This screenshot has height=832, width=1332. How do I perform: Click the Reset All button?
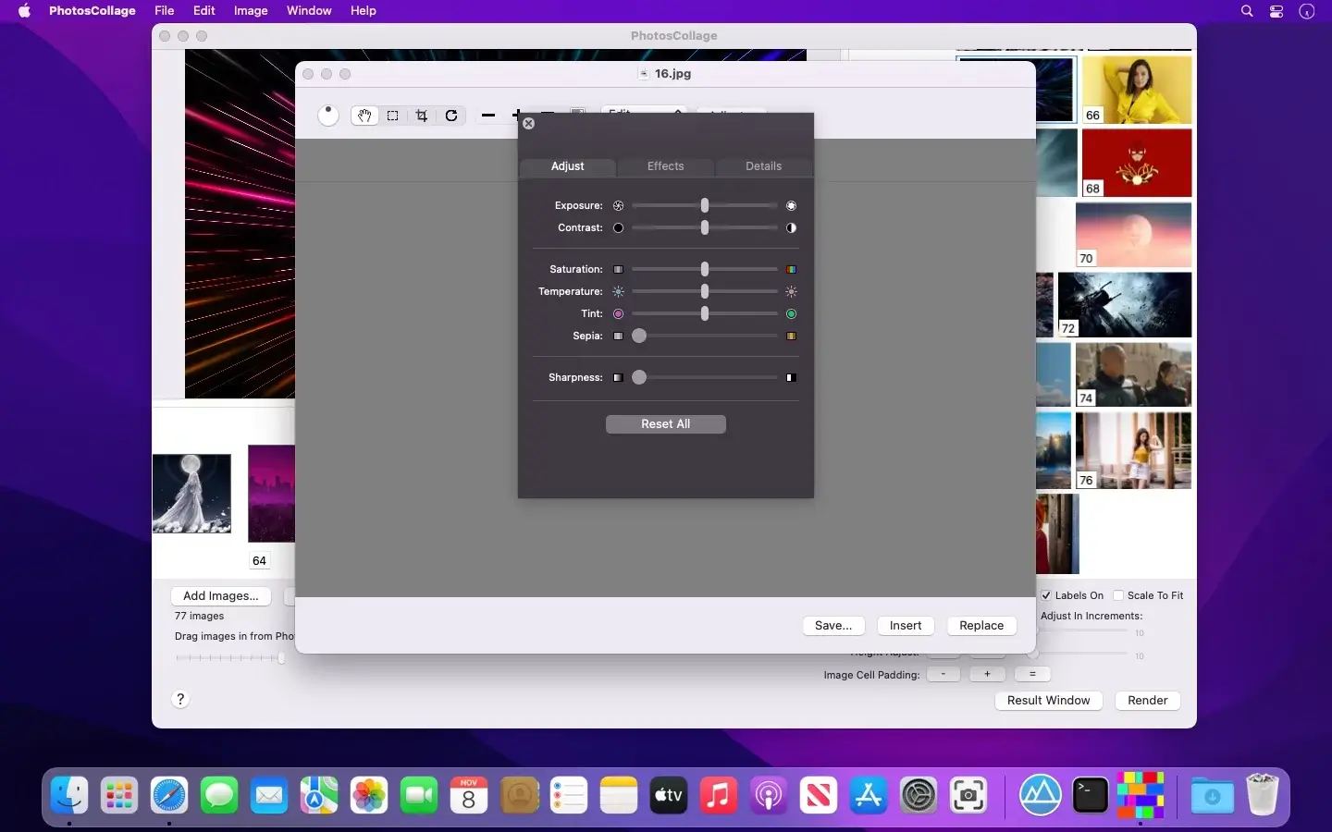(666, 423)
